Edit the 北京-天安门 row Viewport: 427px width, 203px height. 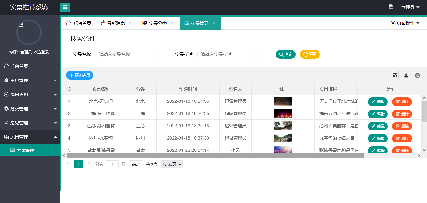pyautogui.click(x=378, y=101)
